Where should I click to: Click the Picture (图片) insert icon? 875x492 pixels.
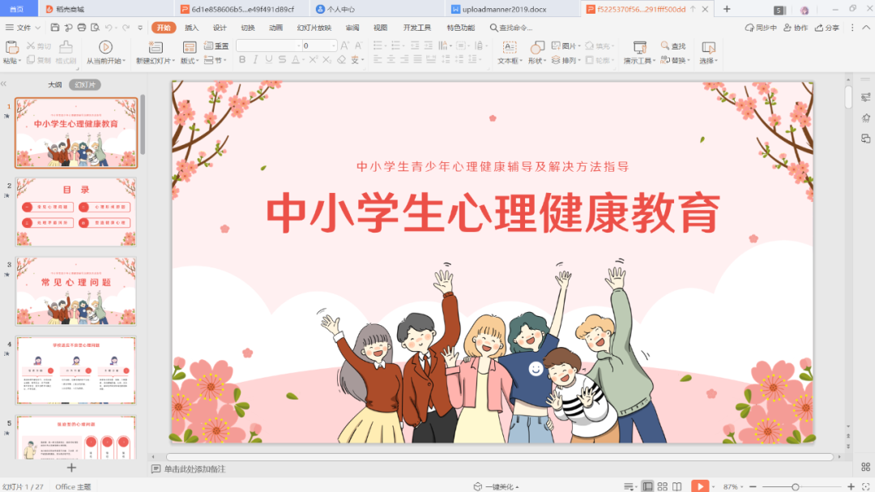(x=556, y=45)
